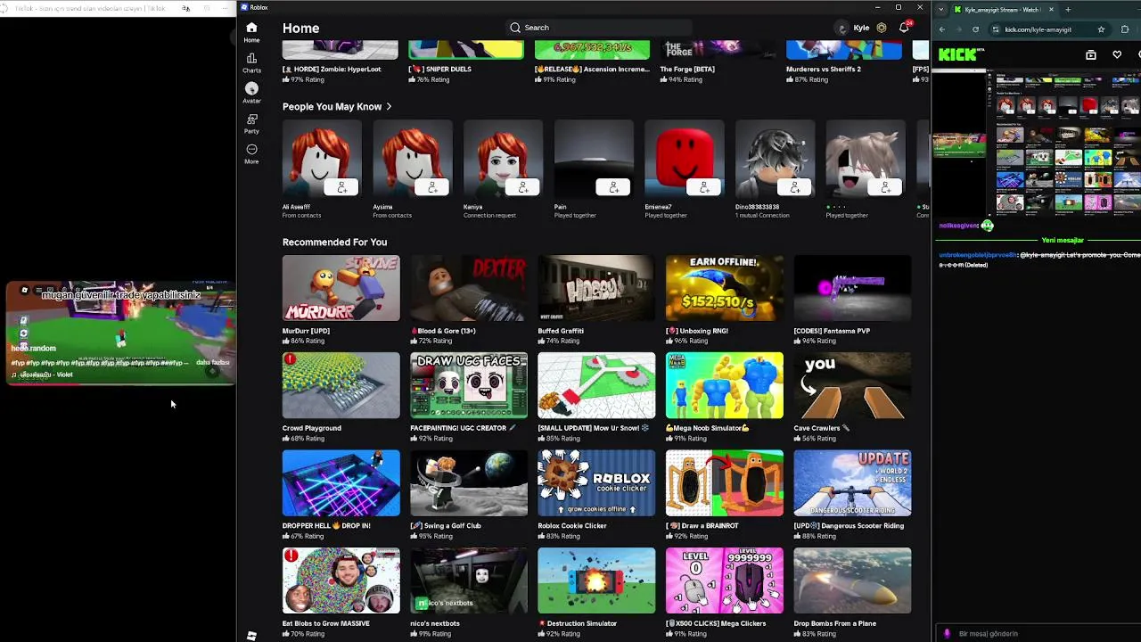Click the KICK logo in the browser window

(961, 54)
